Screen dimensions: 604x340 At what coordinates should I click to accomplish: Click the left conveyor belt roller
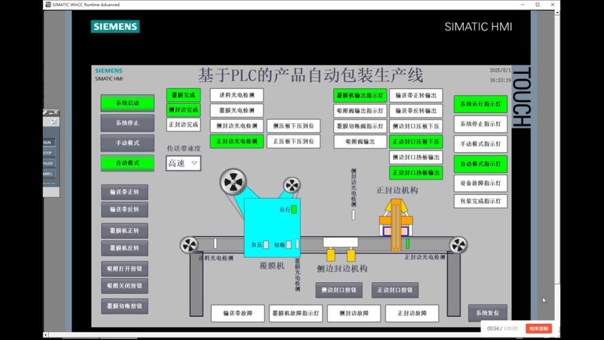[188, 244]
